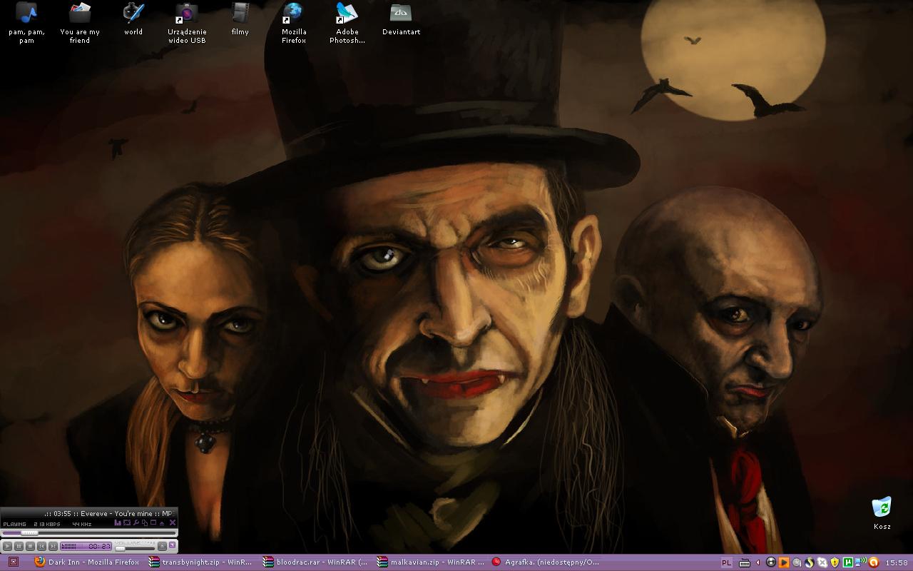Viewport: 913px width, 571px height.
Task: Launch the Adobe Photoshop desktop shortcut
Action: (x=347, y=23)
